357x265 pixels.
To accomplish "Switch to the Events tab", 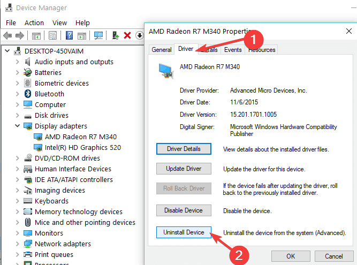I will click(233, 49).
